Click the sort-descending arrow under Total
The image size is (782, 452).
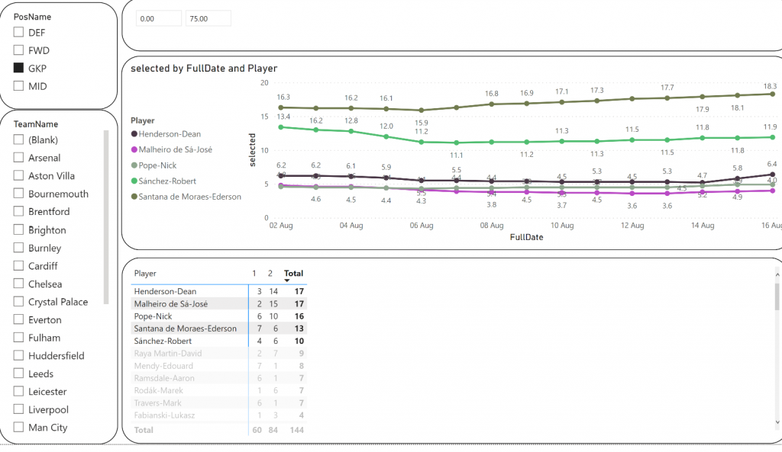(x=287, y=280)
